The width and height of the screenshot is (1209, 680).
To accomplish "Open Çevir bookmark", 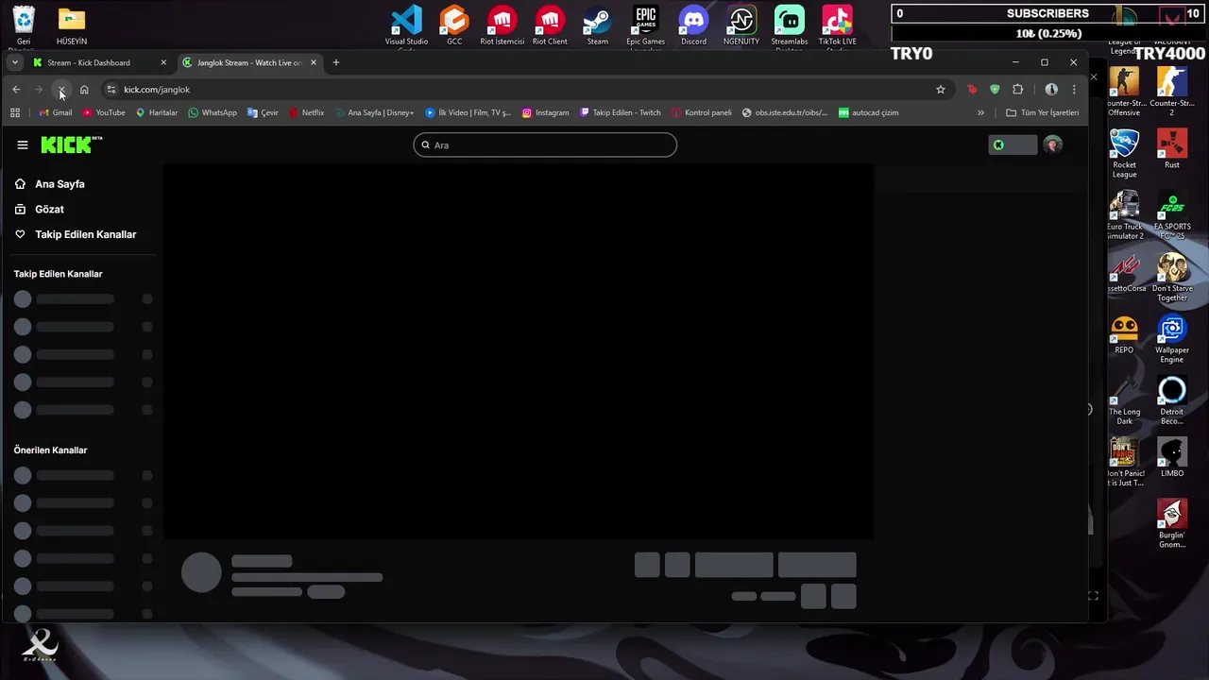I will click(x=263, y=112).
